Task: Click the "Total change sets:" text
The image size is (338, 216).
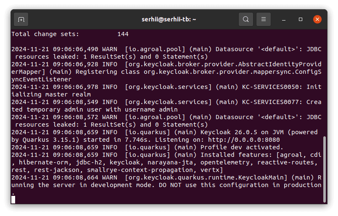Action: click(x=45, y=34)
